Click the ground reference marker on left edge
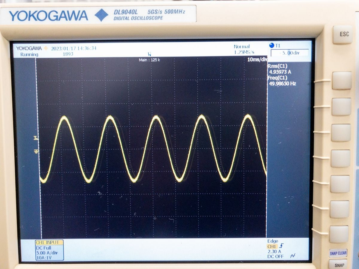This screenshot has height=269, width=359. tap(36, 152)
